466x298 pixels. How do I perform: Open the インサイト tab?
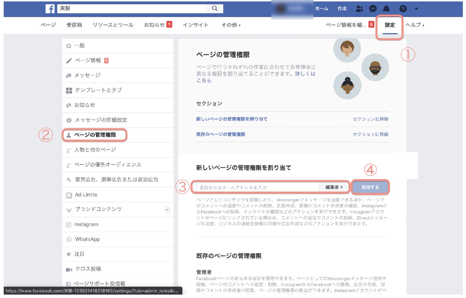196,25
